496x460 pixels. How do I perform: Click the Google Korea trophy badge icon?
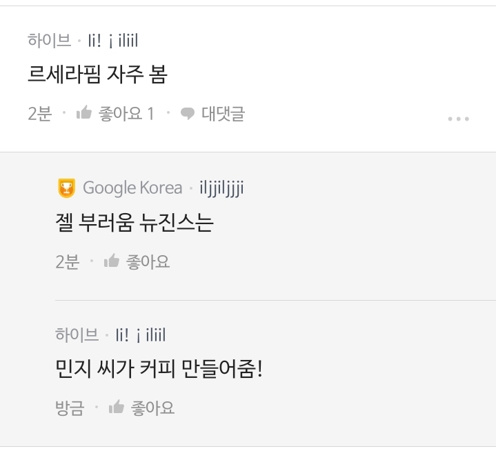coord(66,188)
